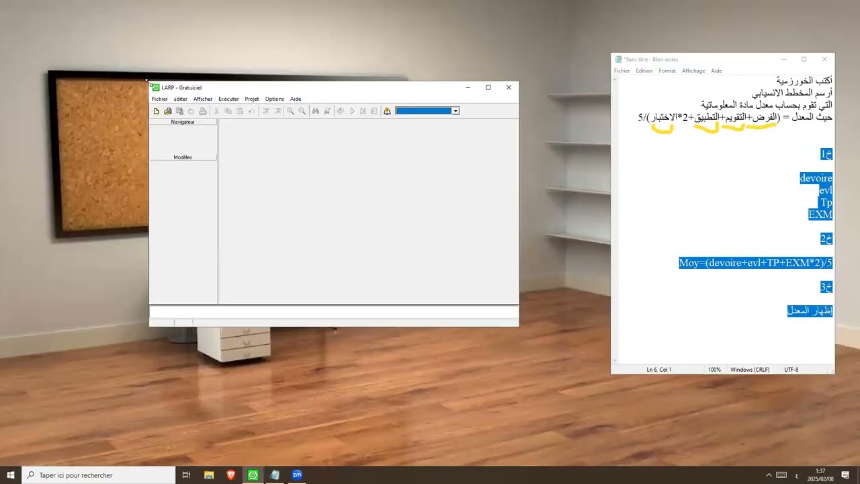The width and height of the screenshot is (860, 484).
Task: Click the Zoom app icon on taskbar
Action: 297,475
